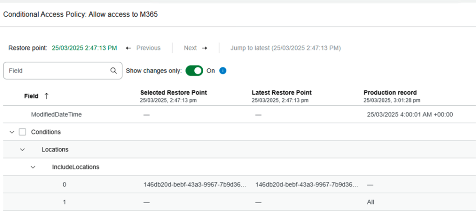Click the sort ascending arrow beside Field
The width and height of the screenshot is (476, 217).
coord(46,96)
